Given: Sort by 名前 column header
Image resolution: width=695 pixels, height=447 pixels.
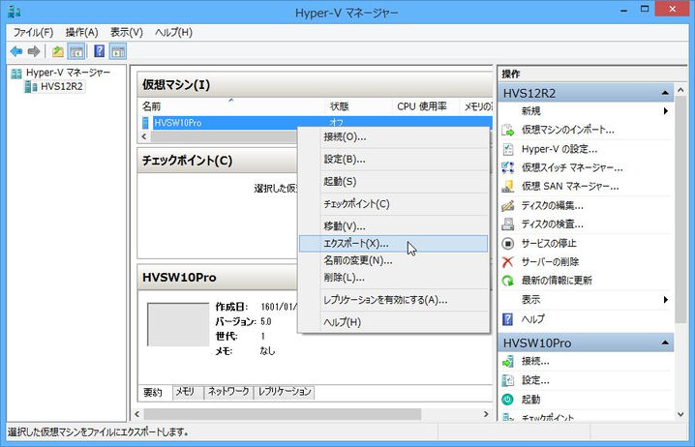Looking at the screenshot, I should [232, 106].
